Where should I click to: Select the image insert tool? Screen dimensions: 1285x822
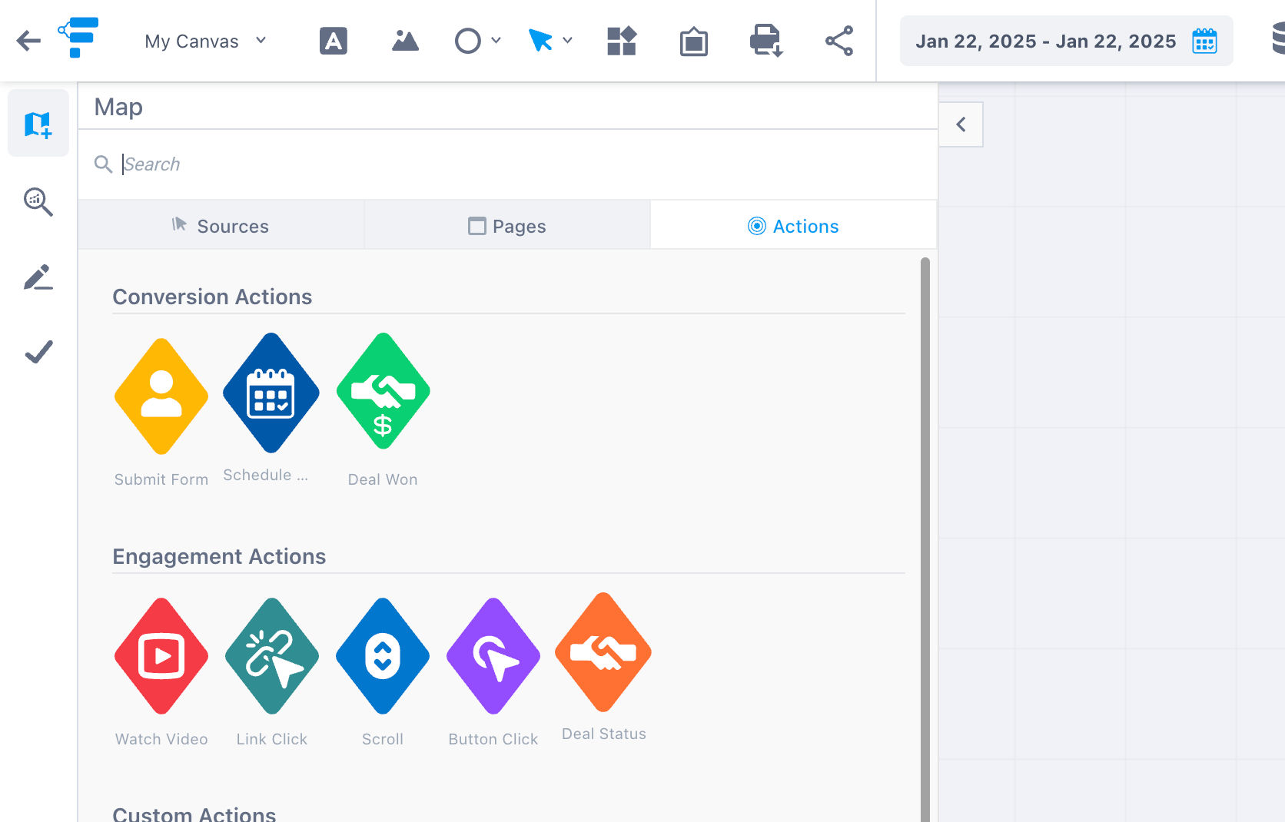pyautogui.click(x=405, y=41)
